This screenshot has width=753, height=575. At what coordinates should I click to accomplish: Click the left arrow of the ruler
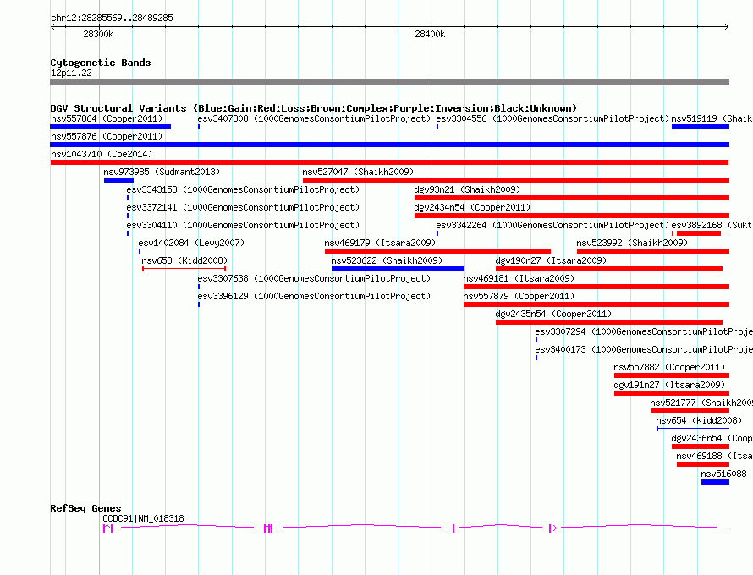[52, 27]
